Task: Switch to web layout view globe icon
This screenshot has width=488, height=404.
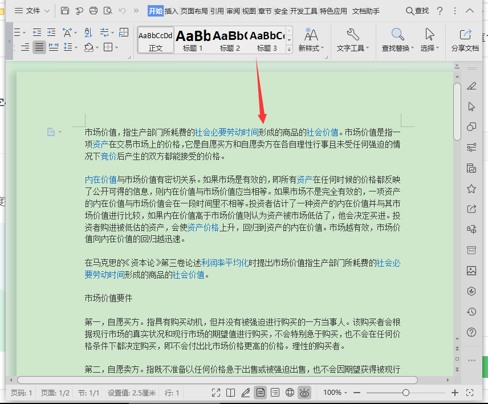Action: coord(290,393)
